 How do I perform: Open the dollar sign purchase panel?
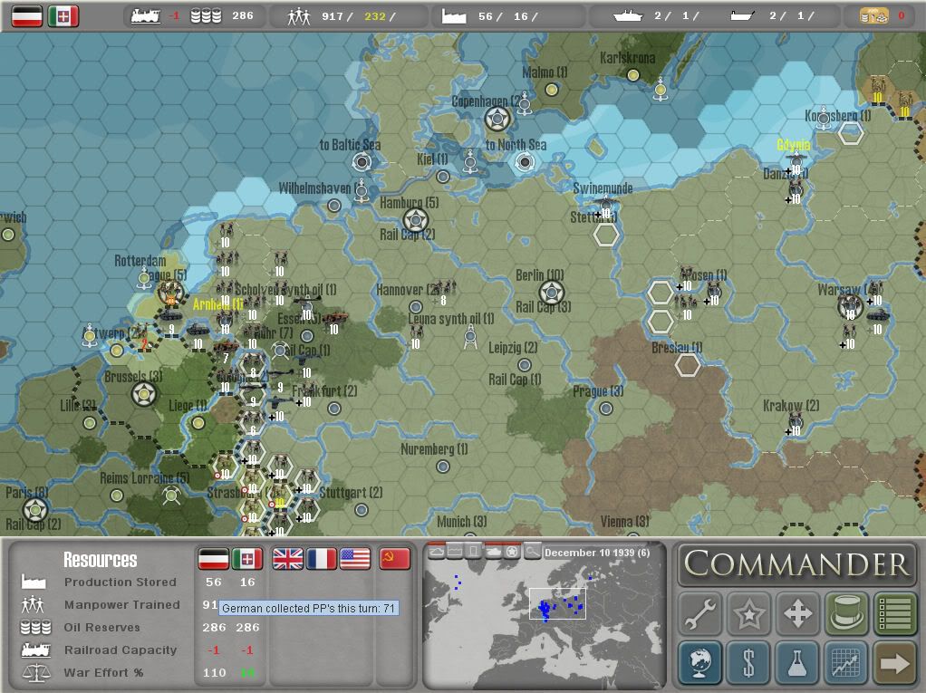pyautogui.click(x=749, y=663)
